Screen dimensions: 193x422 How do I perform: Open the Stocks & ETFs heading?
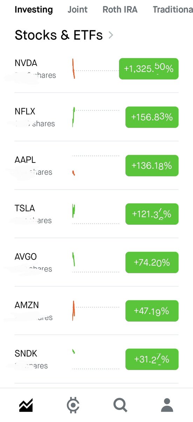tap(58, 35)
